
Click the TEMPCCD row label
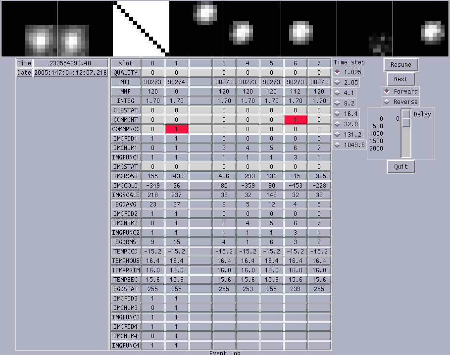pos(126,252)
